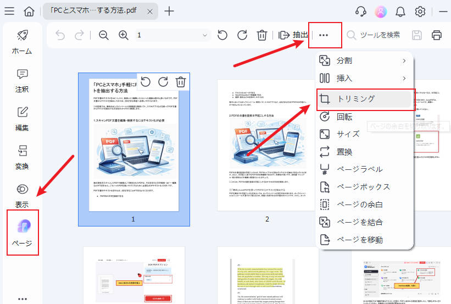Go to the home screen icon
The image size is (451, 304).
pyautogui.click(x=29, y=11)
